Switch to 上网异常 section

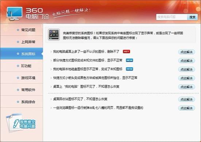tap(22, 42)
